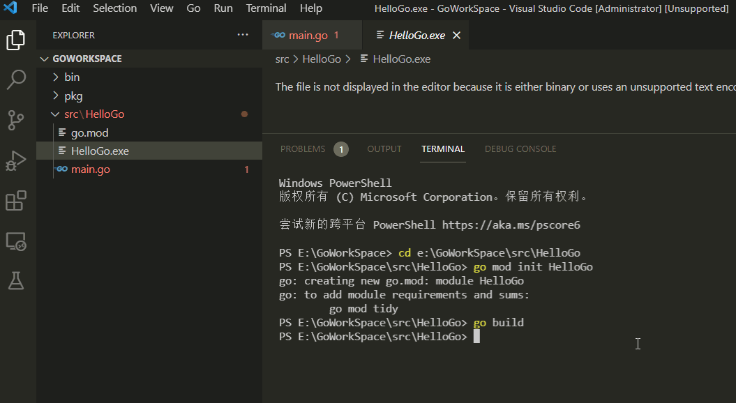Collapse the src\HelloGo folder
Viewport: 736px width, 403px height.
click(55, 114)
